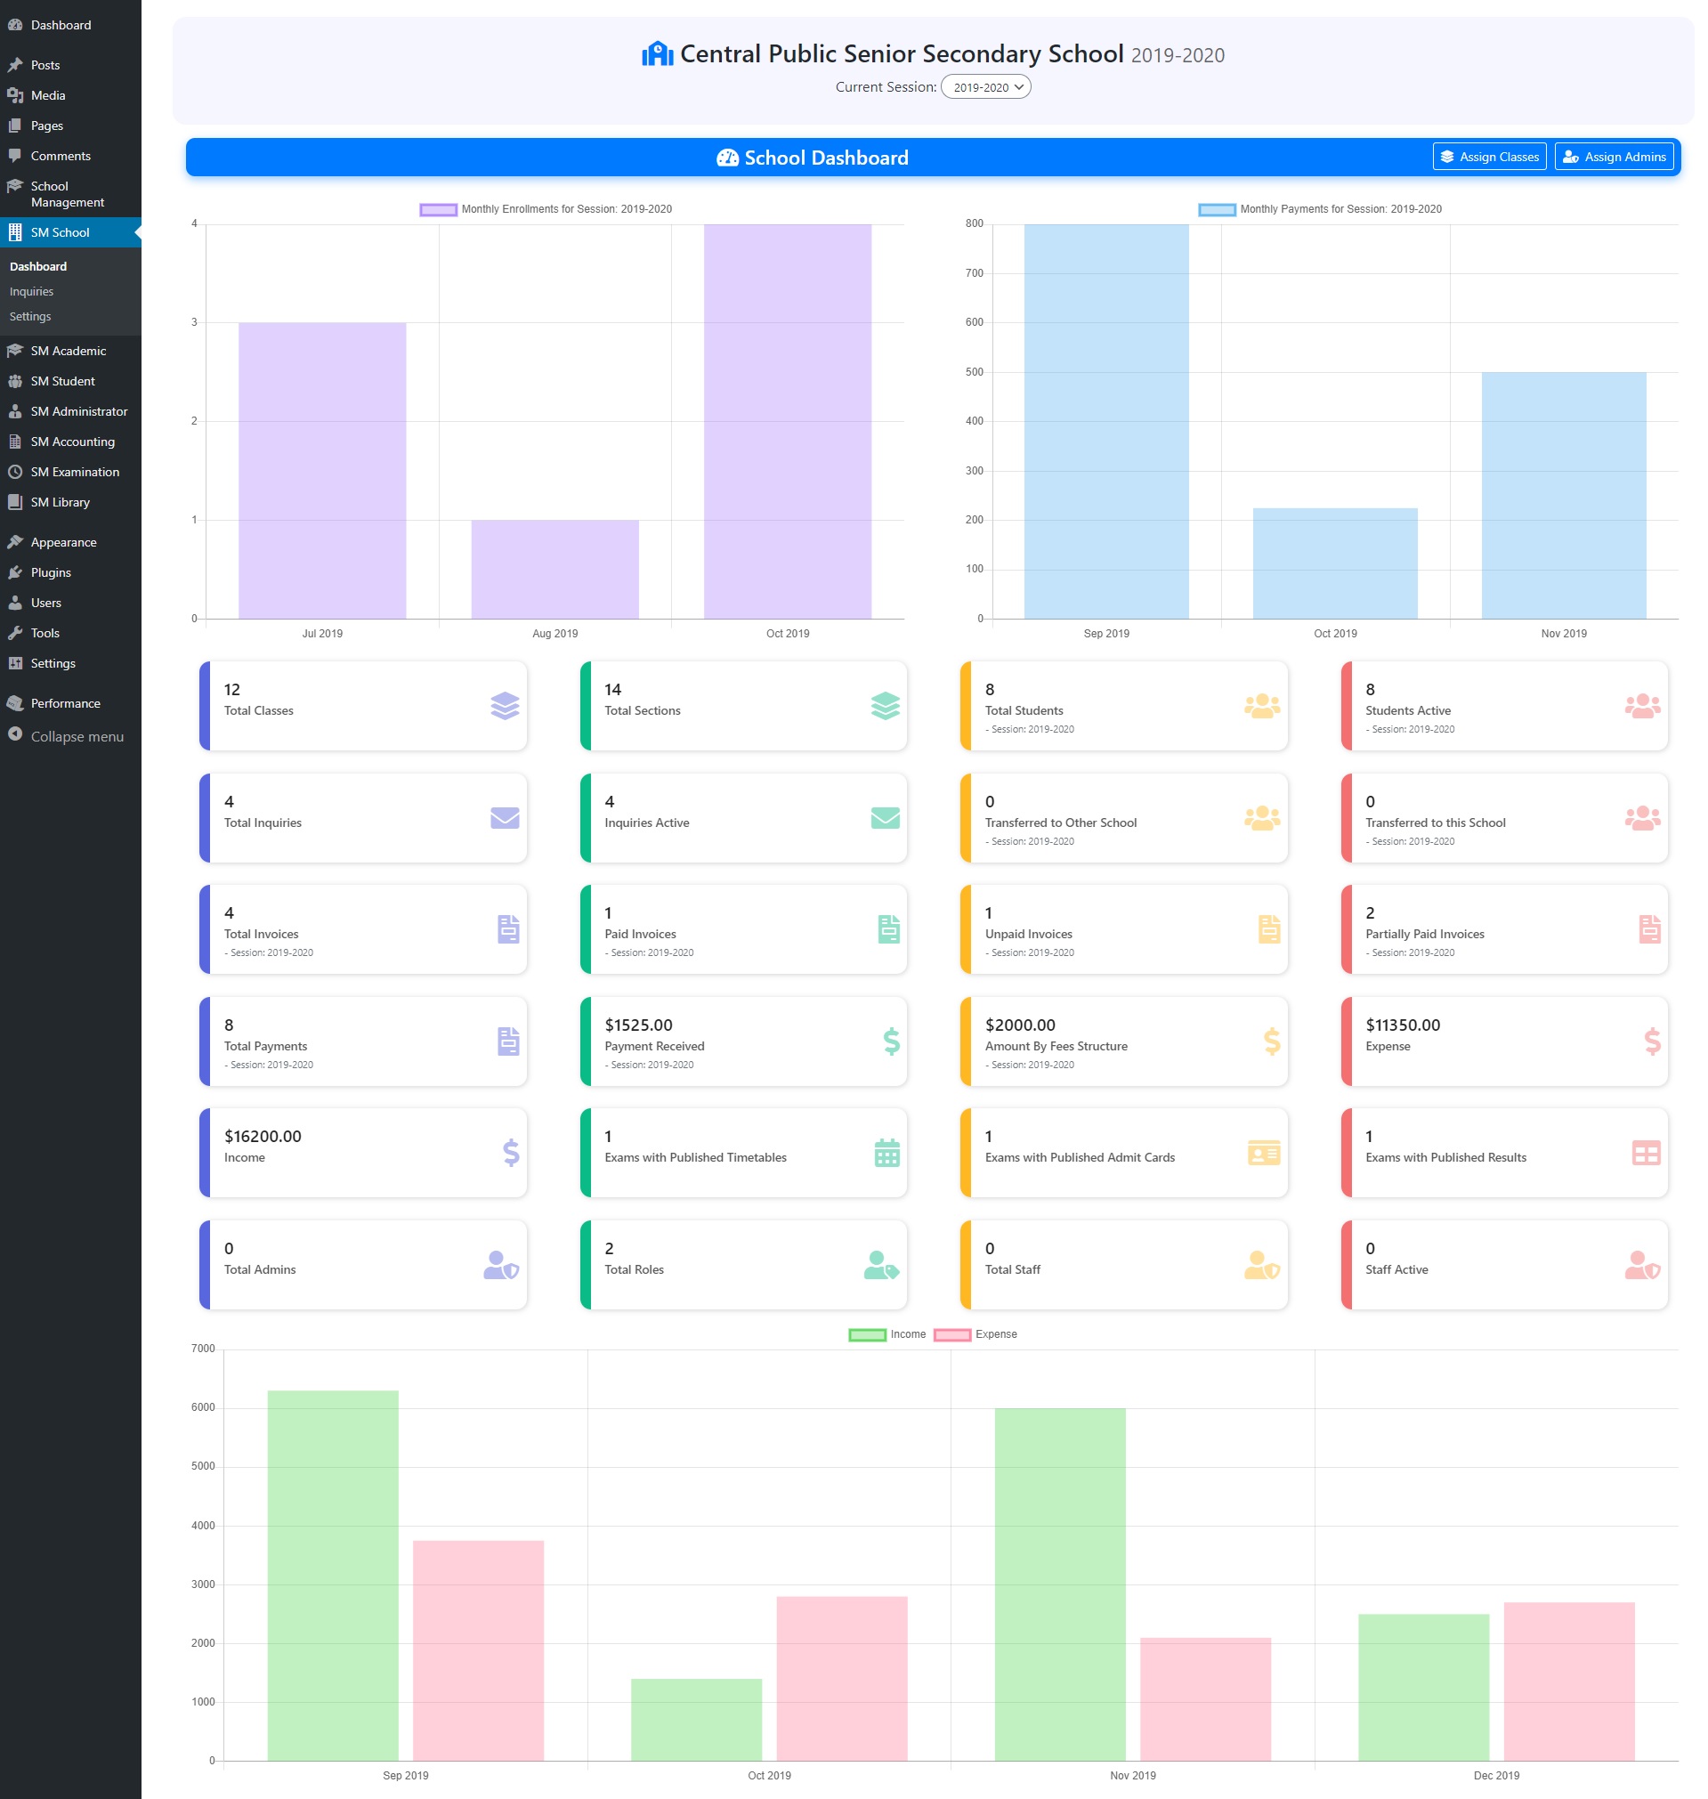Click the dollar icon on Income card
This screenshot has height=1799, width=1708.
(507, 1153)
